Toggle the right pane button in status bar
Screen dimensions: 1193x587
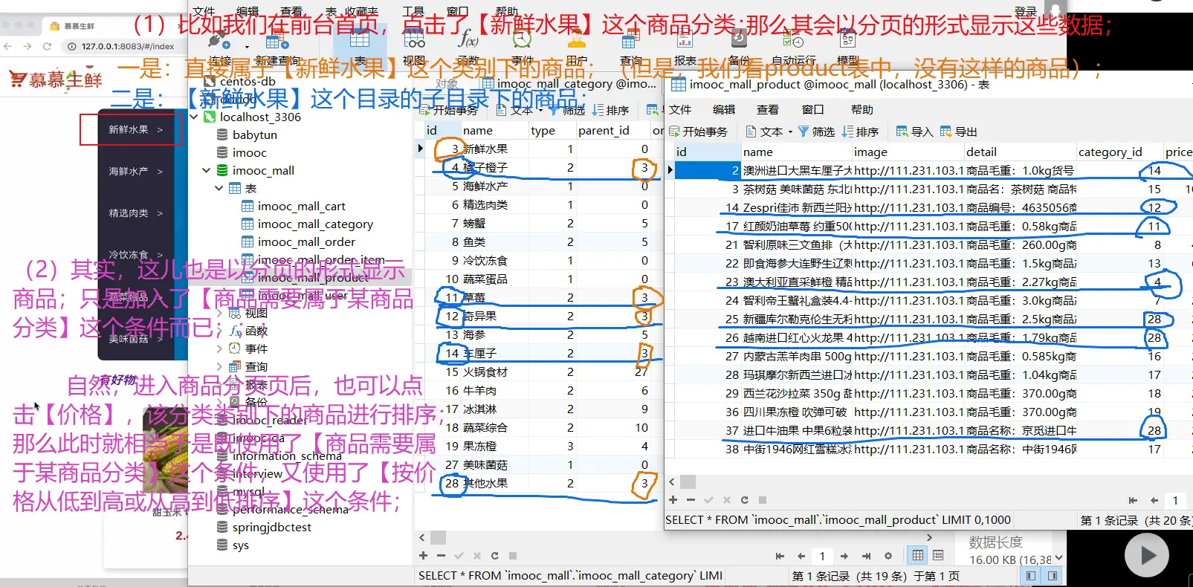coord(1053,576)
